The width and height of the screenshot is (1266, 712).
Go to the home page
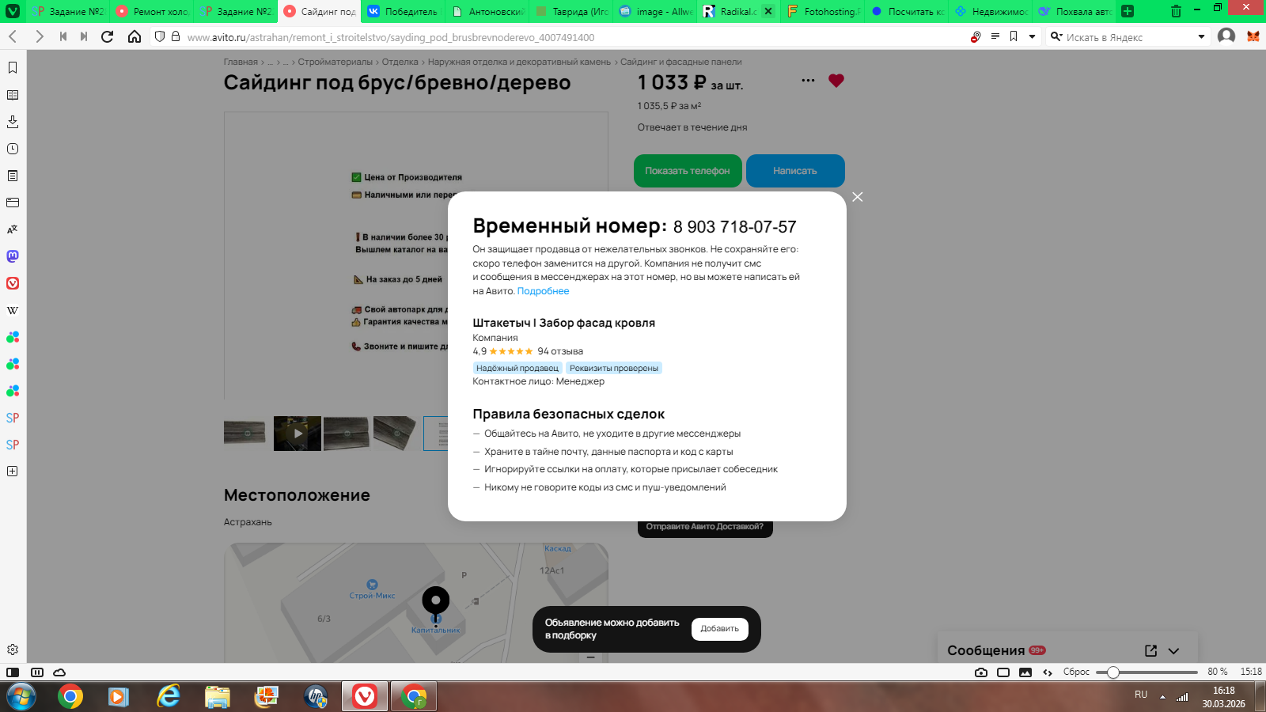tap(135, 36)
